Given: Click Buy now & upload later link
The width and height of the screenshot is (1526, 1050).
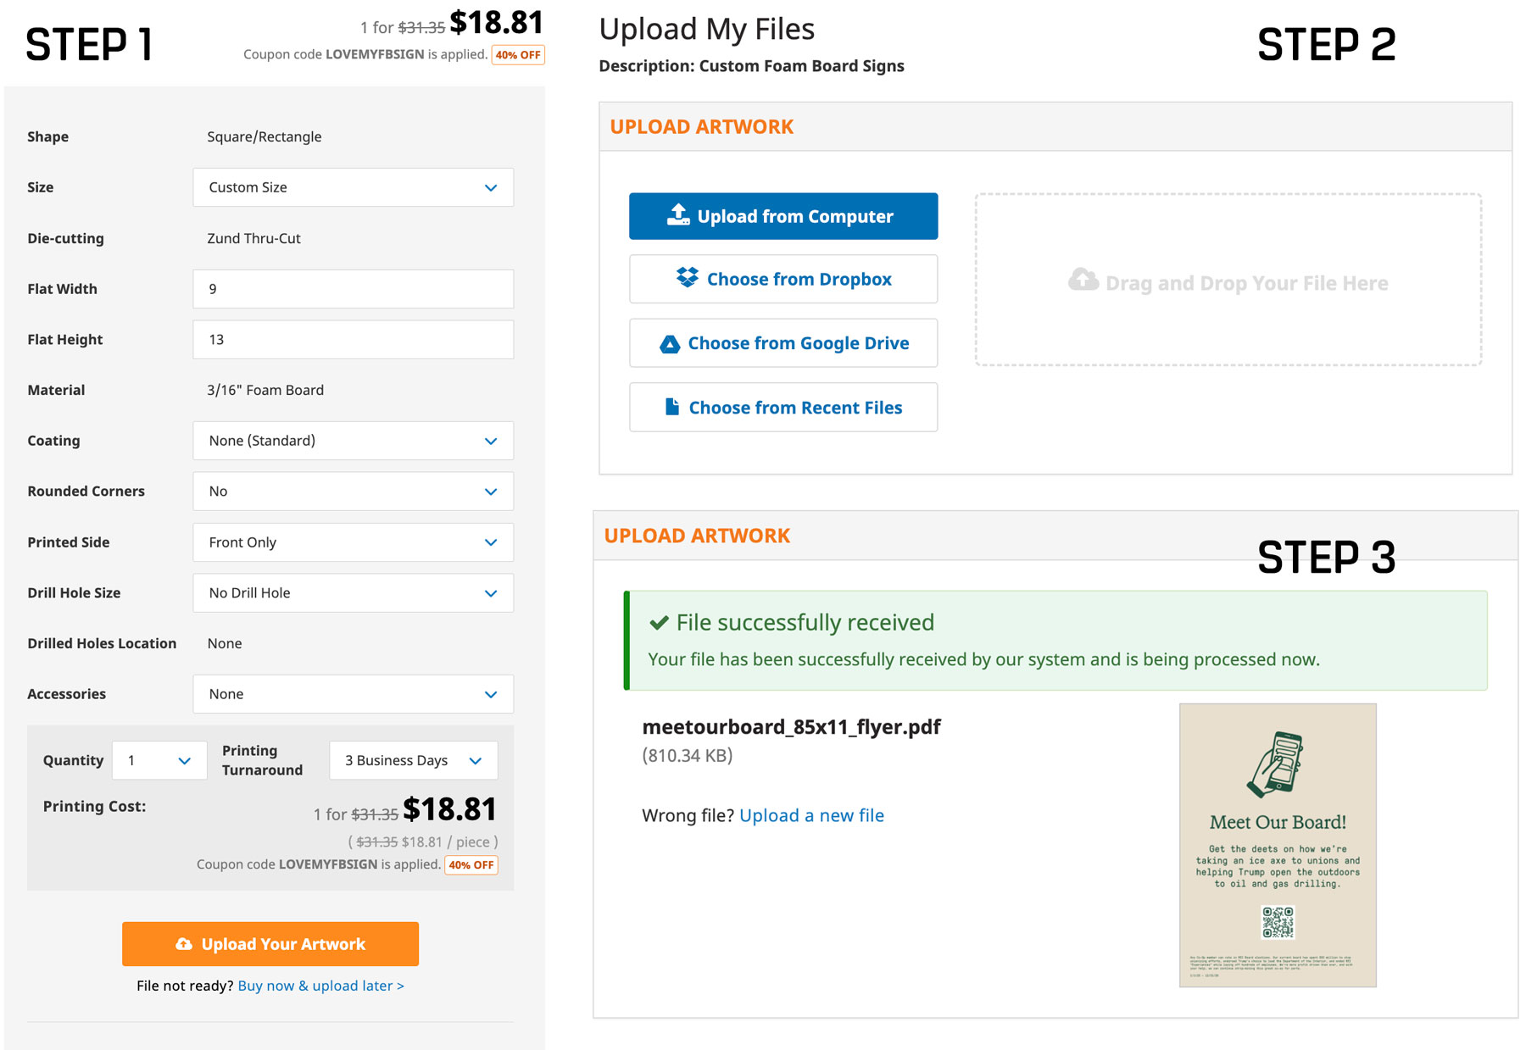Looking at the screenshot, I should tap(320, 986).
